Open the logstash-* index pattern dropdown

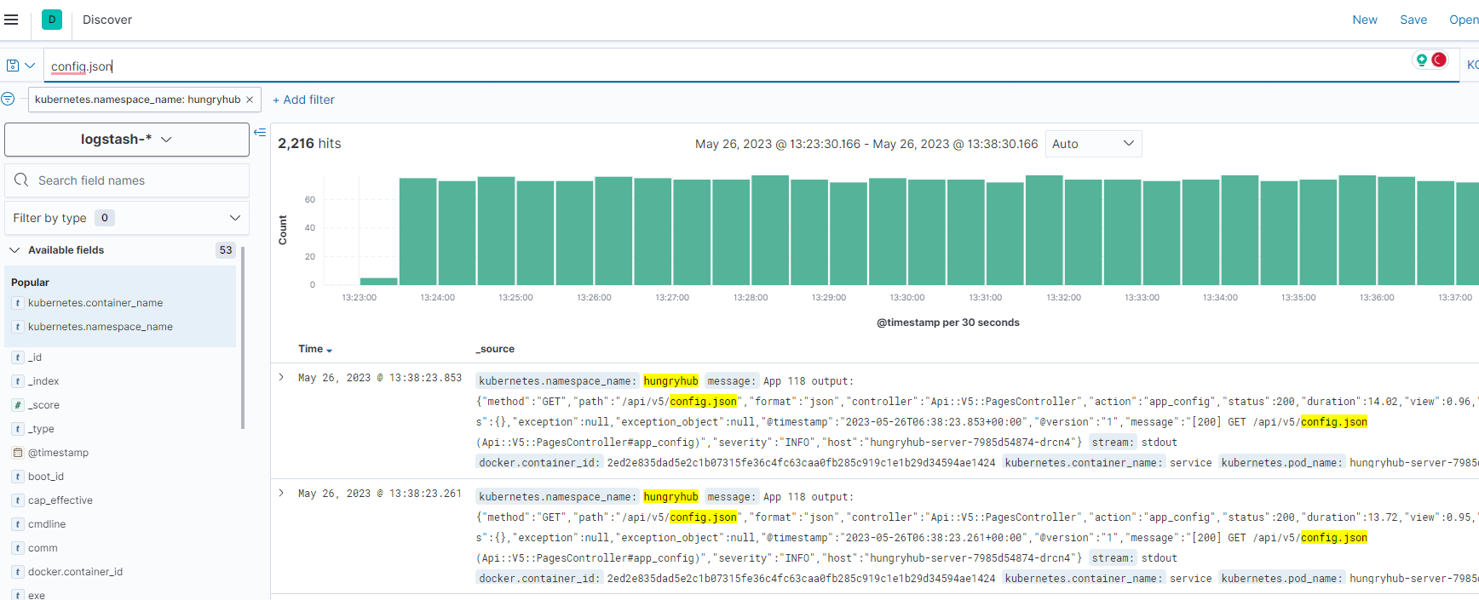pyautogui.click(x=127, y=140)
